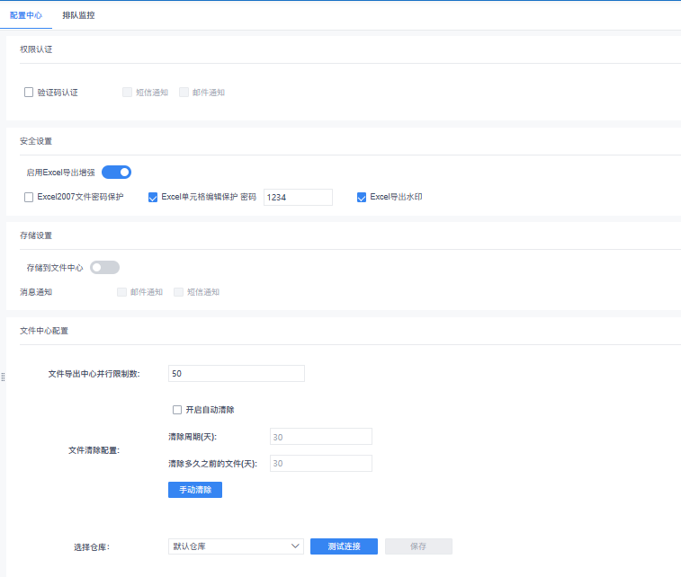Turn on the 存储到文件中心 switch
The height and width of the screenshot is (577, 681).
[x=104, y=267]
